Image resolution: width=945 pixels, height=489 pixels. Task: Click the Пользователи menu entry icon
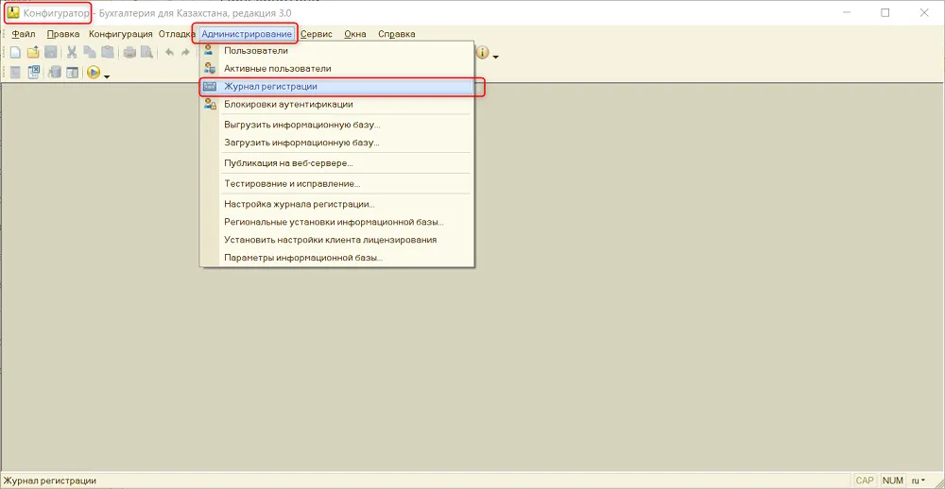click(x=209, y=51)
